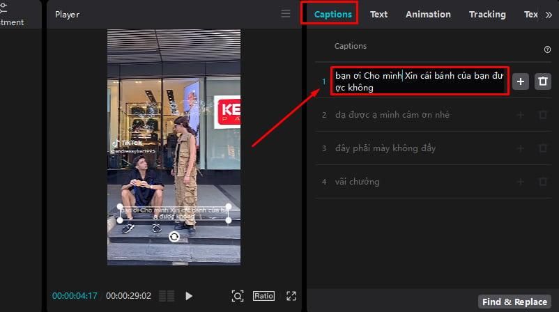Open the Animation tab

(428, 14)
